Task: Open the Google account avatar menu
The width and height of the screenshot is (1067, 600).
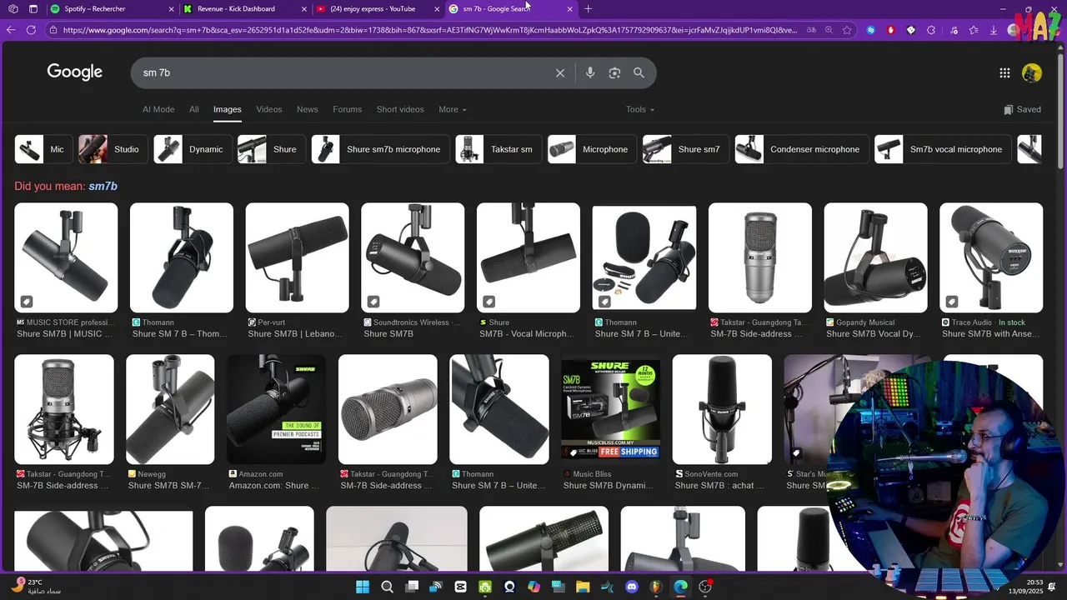Action: (1032, 73)
